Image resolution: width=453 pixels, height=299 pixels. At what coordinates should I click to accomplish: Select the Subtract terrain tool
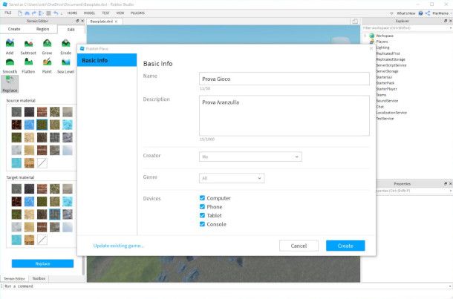point(28,46)
